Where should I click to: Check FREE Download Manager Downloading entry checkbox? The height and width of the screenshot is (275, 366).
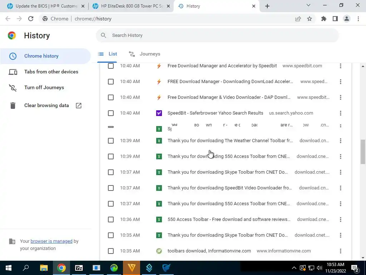111,82
